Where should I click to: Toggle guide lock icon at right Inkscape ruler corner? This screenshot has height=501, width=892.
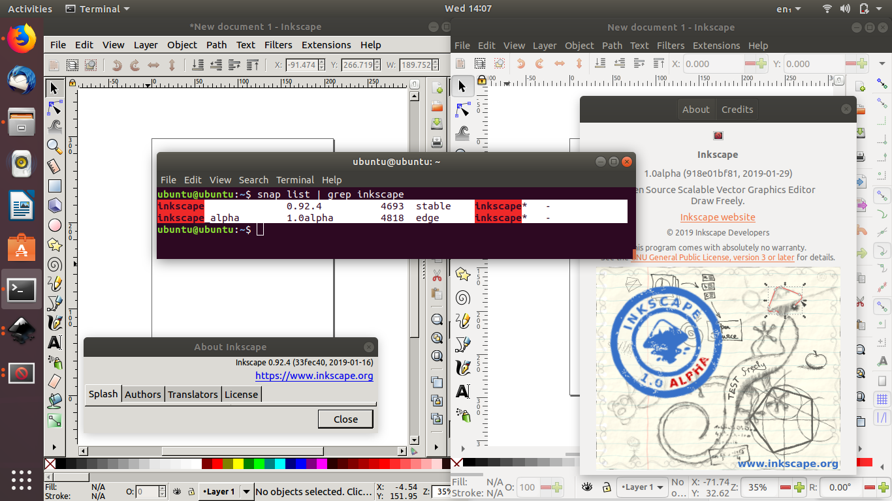(482, 80)
